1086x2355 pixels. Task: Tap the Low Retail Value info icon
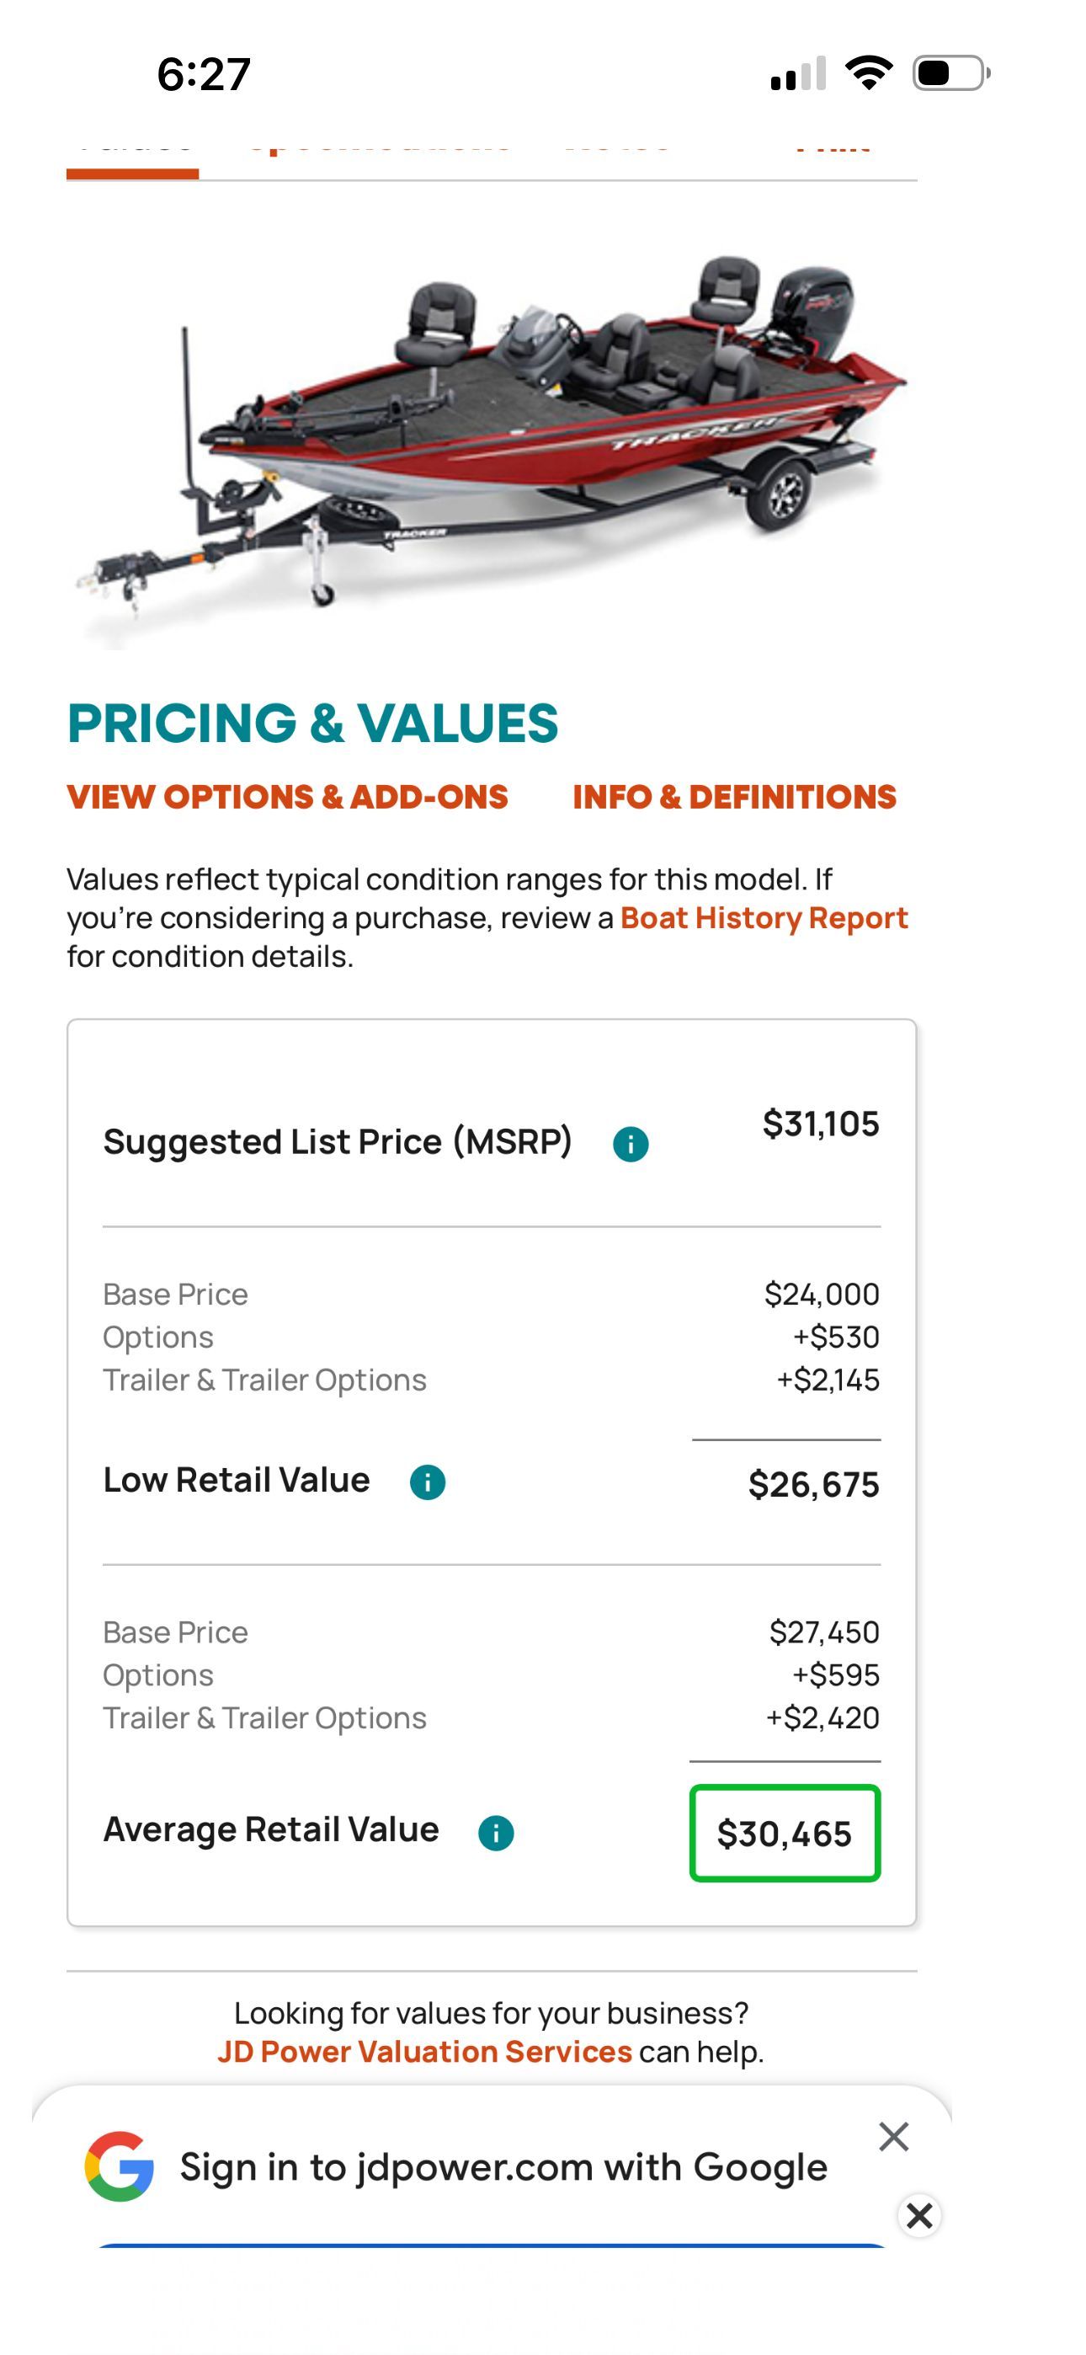pyautogui.click(x=427, y=1482)
